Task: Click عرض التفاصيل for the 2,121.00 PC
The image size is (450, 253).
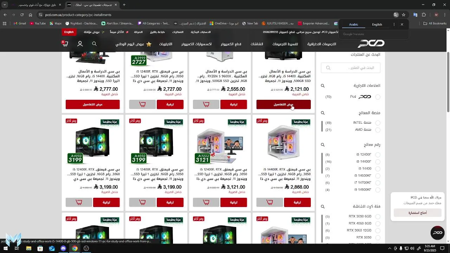Action: [x=283, y=104]
